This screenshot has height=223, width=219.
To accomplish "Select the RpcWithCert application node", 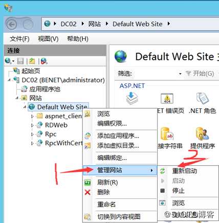I will point(64,143).
